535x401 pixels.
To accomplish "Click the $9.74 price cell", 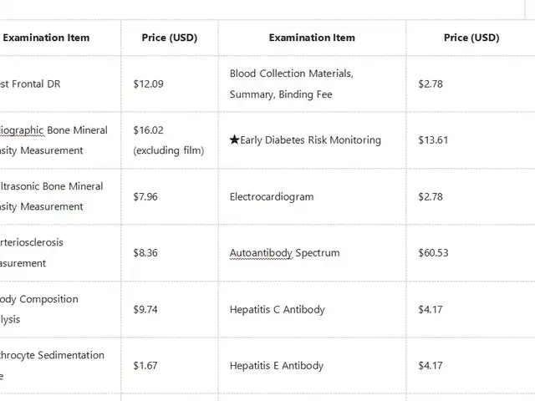I will click(x=145, y=309).
